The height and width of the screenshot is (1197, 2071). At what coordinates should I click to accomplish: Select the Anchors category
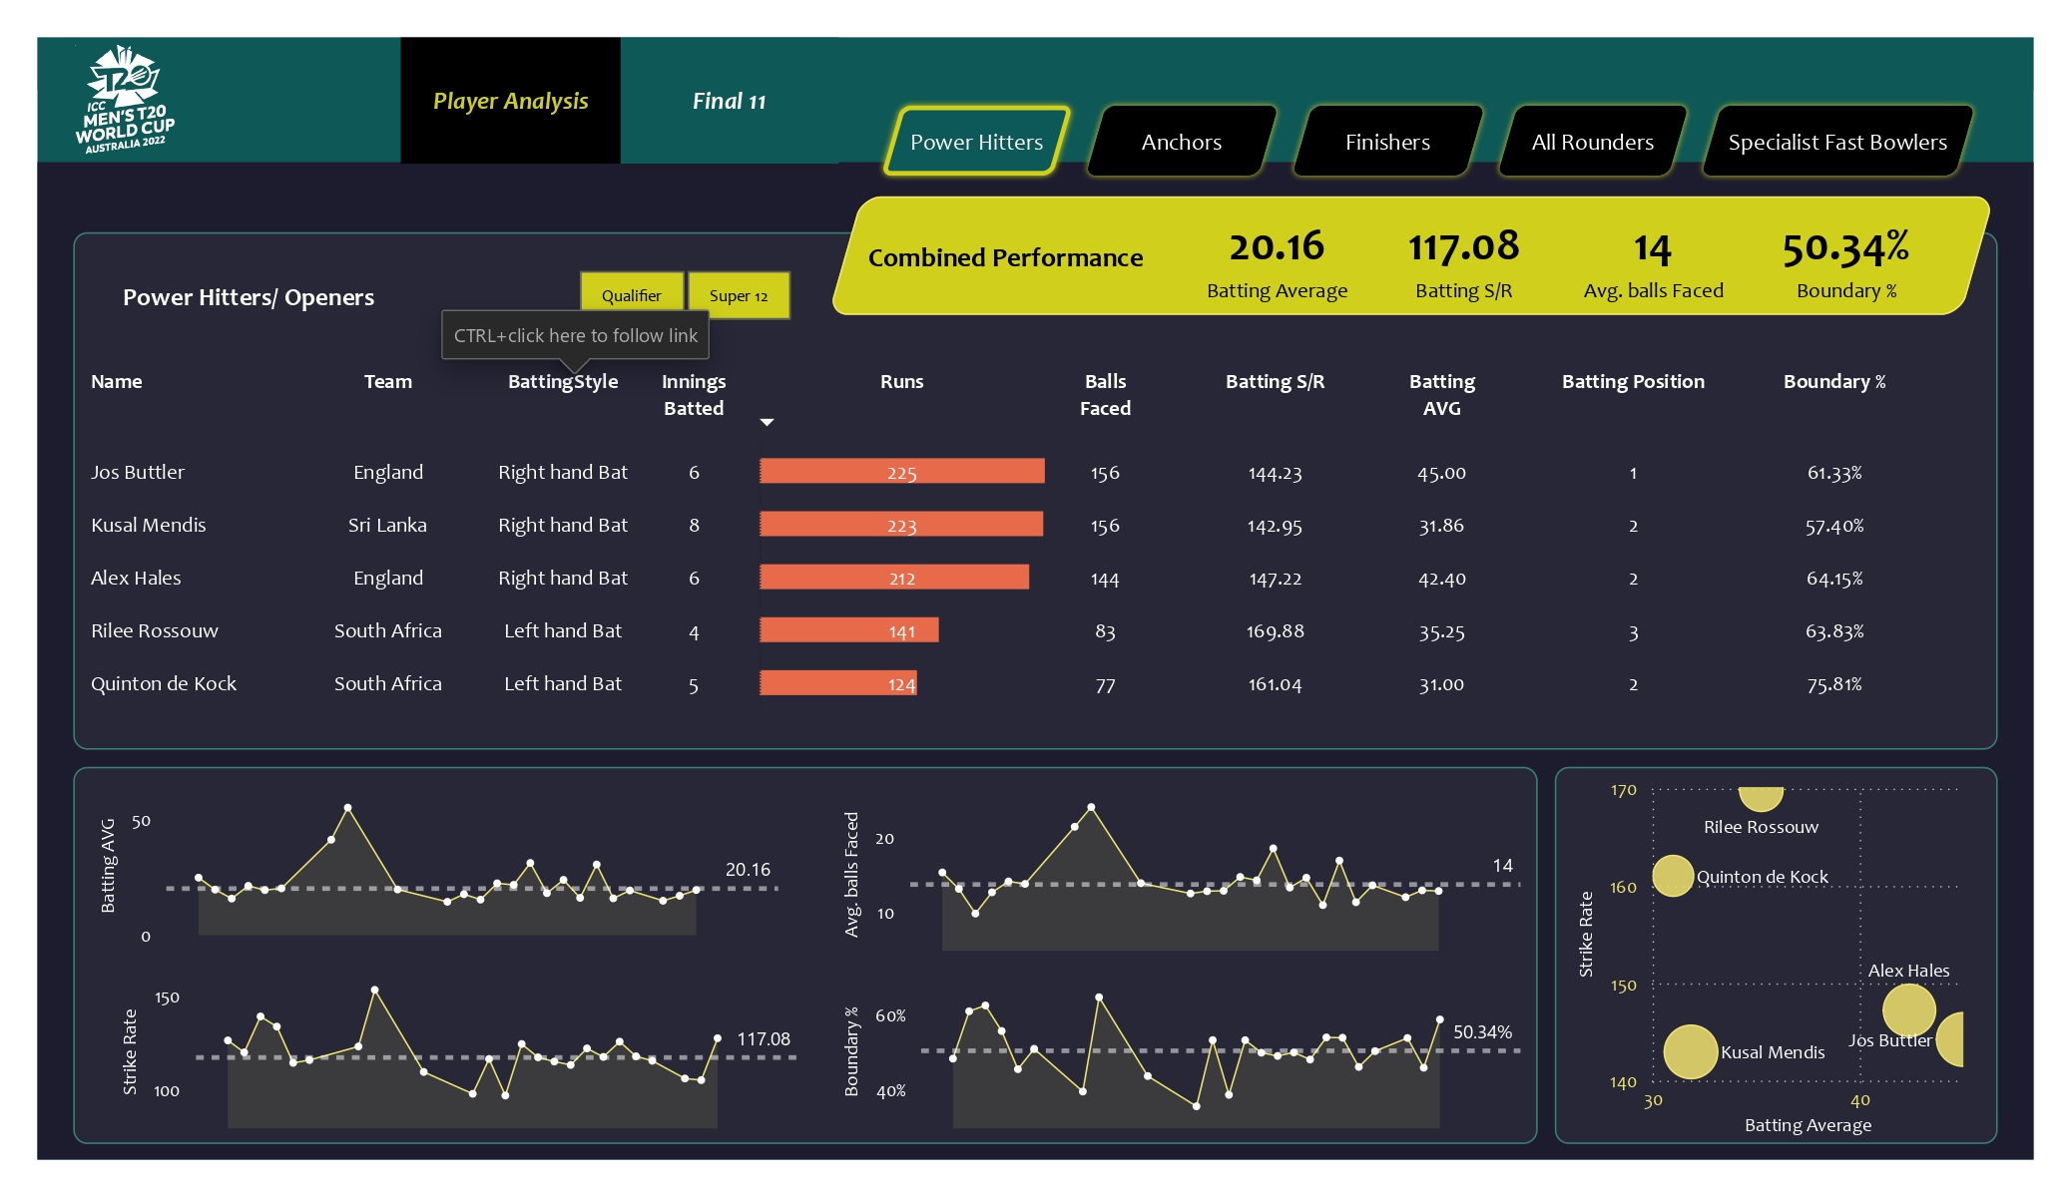click(1181, 142)
